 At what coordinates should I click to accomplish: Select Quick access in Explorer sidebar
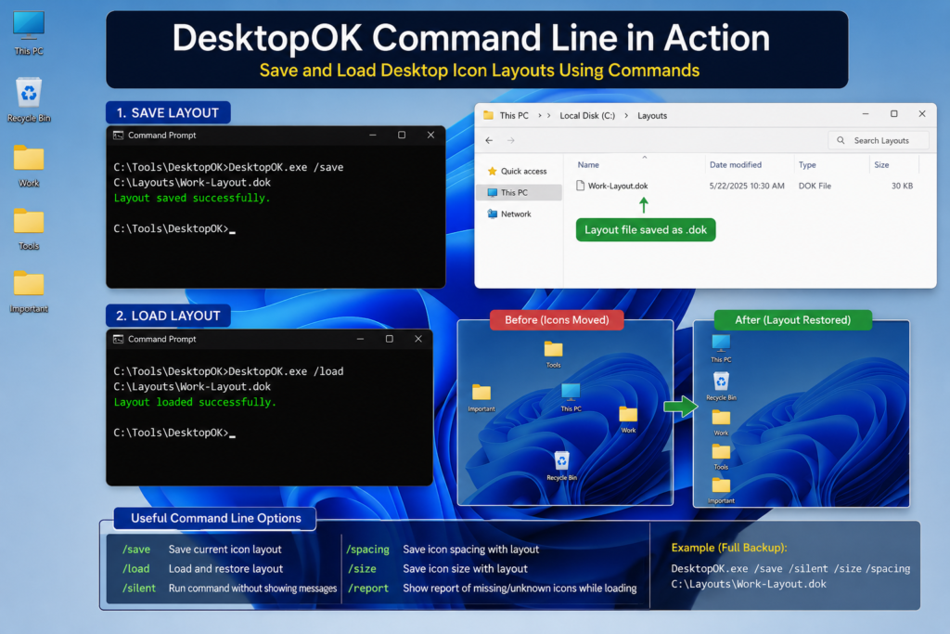[518, 171]
